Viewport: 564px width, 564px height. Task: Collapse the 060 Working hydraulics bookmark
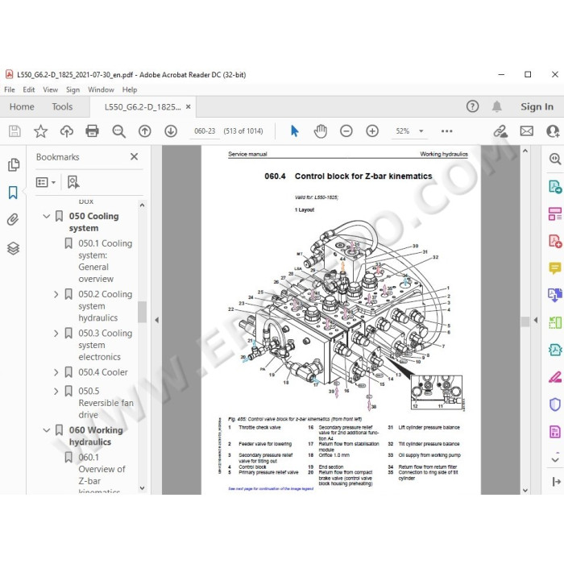click(47, 430)
